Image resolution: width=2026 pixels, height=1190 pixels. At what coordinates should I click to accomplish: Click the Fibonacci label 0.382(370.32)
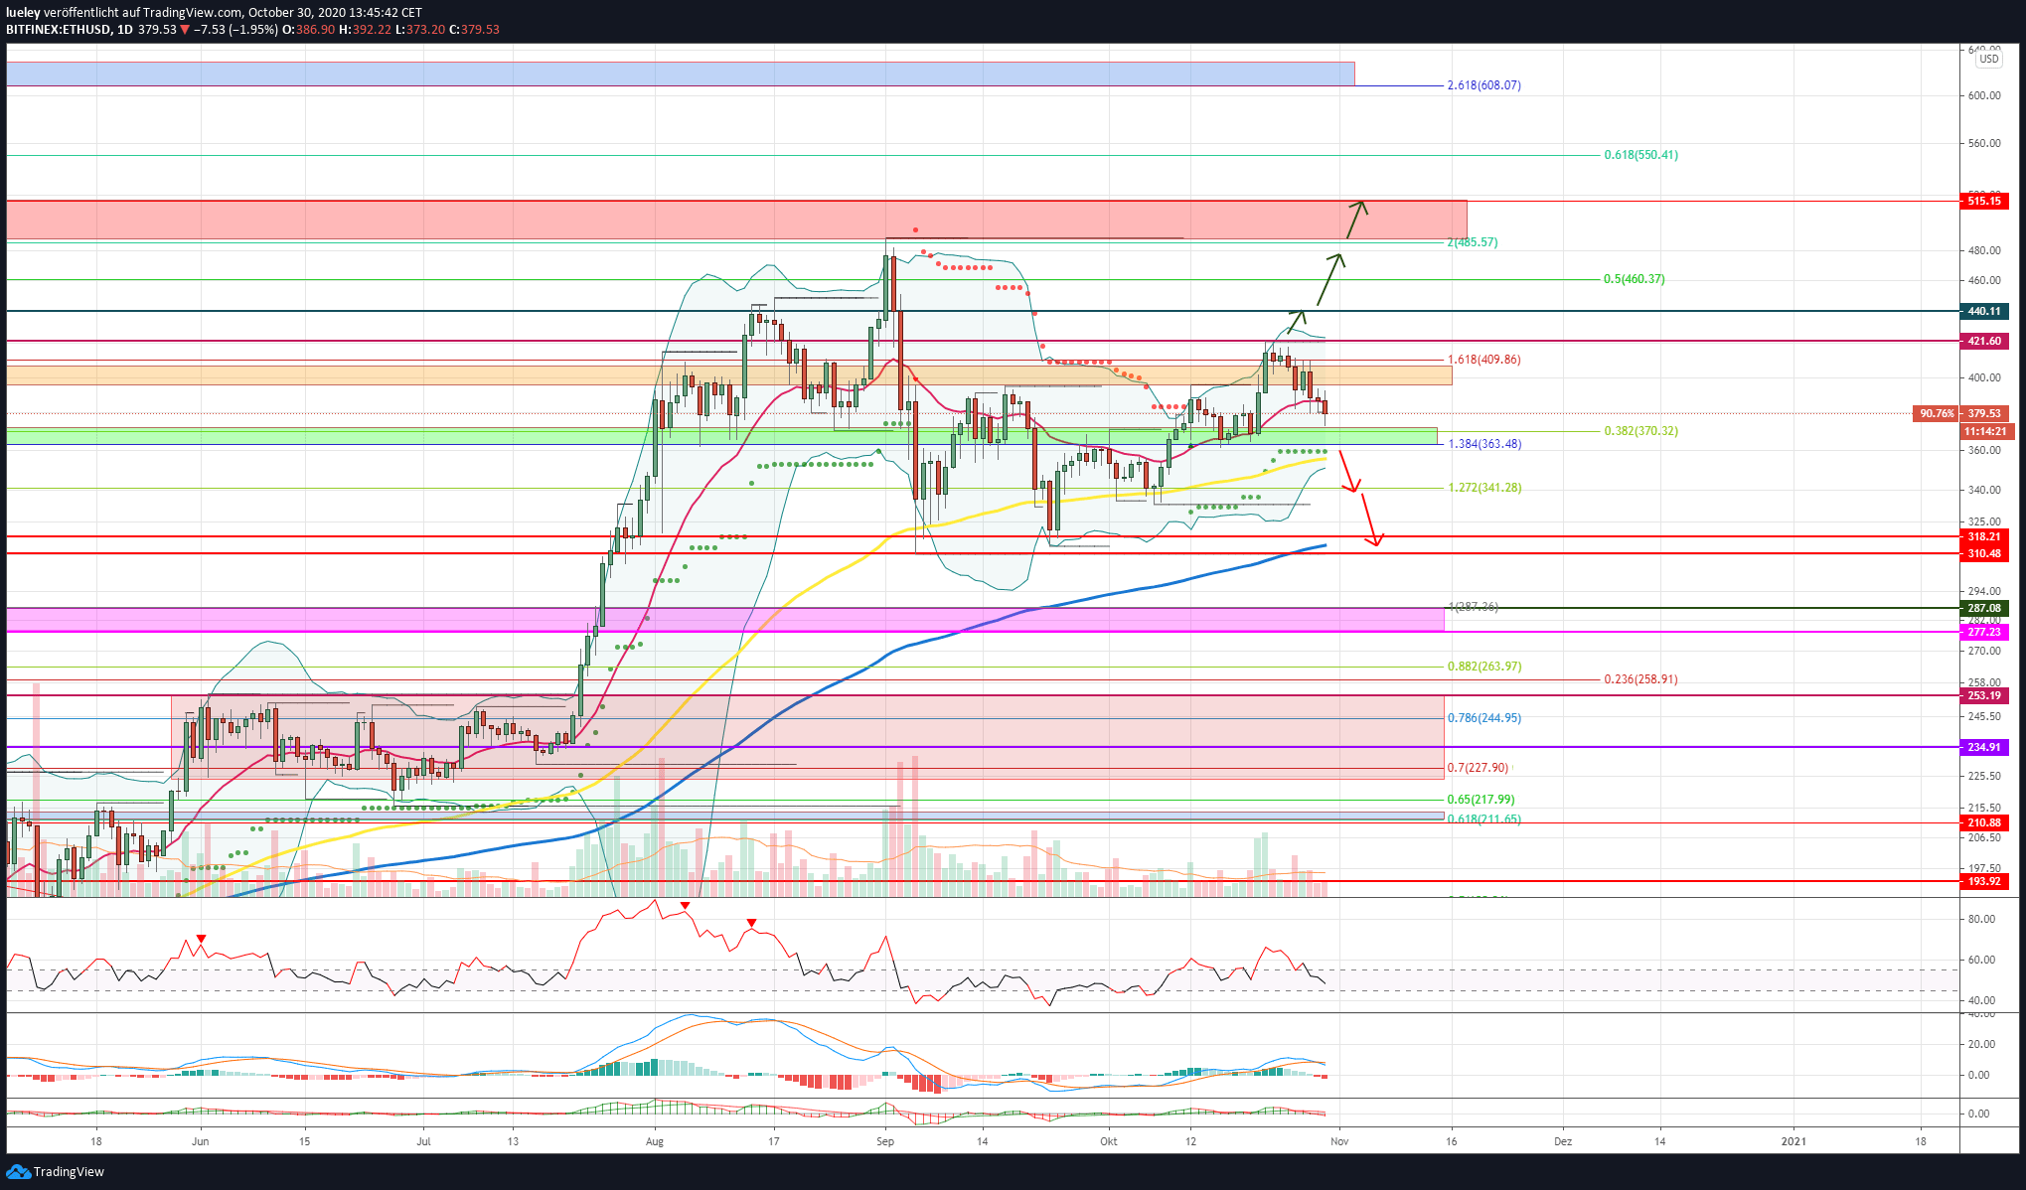[x=1640, y=431]
